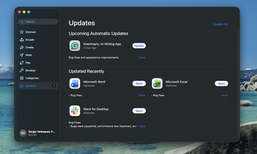Screen dimensions: 257x154
Task: Expand the Slack update notes with more
Action: pyautogui.click(x=142, y=126)
